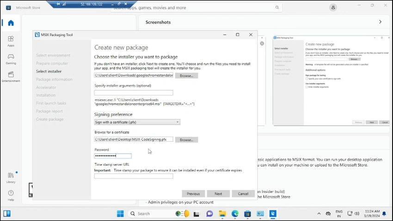Select 'First launch tasks' wizard step
Viewport: 393px width, 221px height.
(51, 103)
